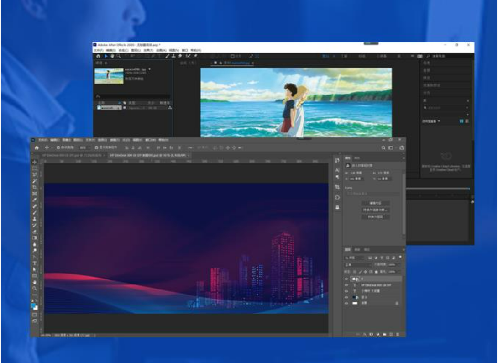Open the 合成 menu in After Effects
Viewport: 498px width, 363px height.
(123, 50)
